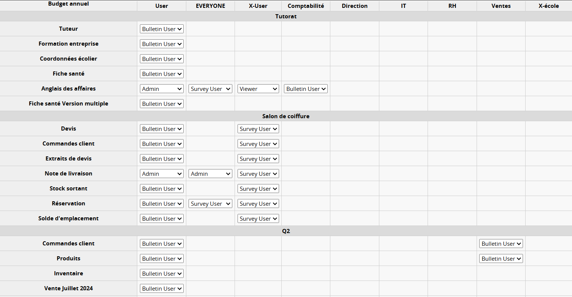Open EVERYONE dropdown in Réservation row
Image resolution: width=572 pixels, height=297 pixels.
[x=210, y=203]
